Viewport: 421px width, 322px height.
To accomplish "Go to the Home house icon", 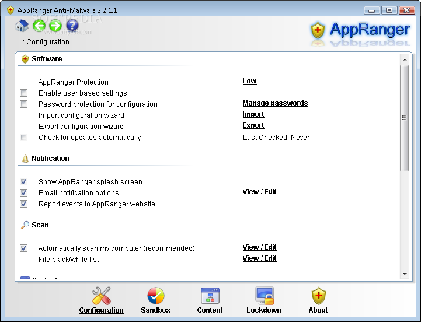I will pyautogui.click(x=22, y=26).
